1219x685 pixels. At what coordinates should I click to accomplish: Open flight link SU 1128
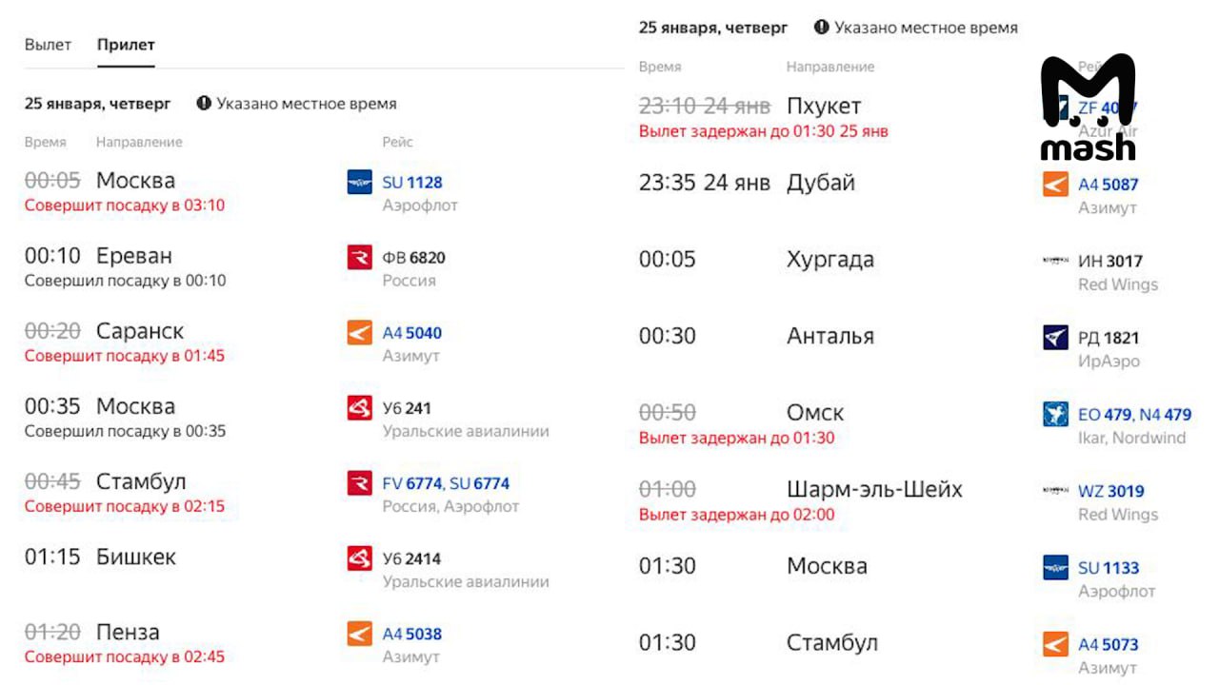[412, 182]
